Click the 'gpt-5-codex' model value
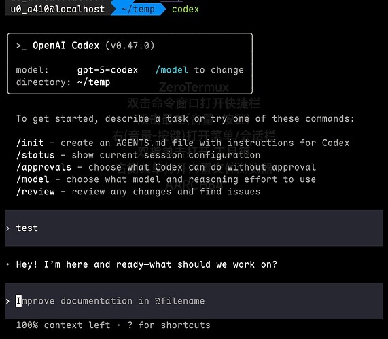 pyautogui.click(x=107, y=70)
